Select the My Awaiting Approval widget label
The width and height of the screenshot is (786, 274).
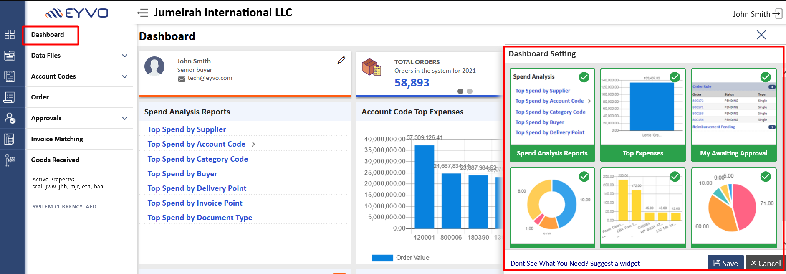734,153
